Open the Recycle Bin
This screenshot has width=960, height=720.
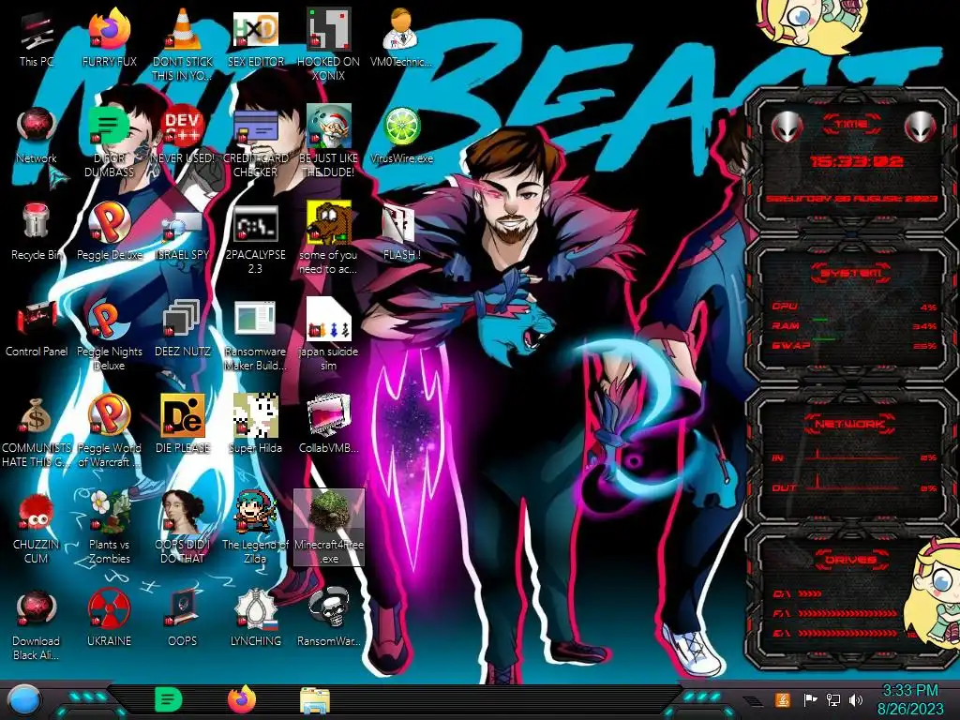tap(37, 232)
